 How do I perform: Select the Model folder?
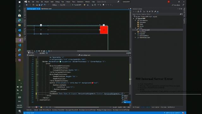tap(141, 24)
